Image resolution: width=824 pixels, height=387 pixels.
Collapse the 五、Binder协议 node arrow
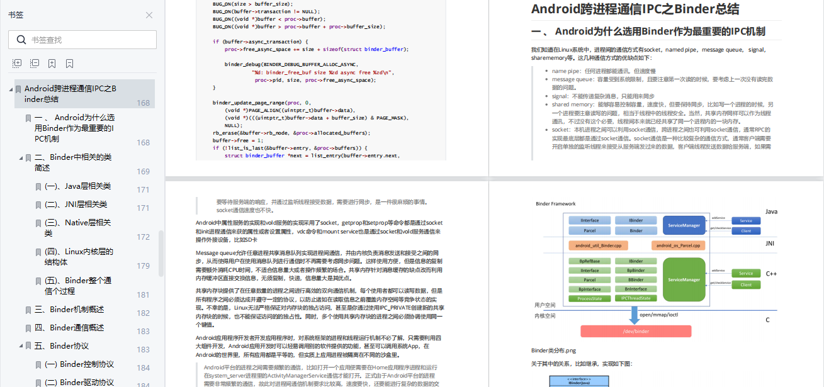point(21,347)
